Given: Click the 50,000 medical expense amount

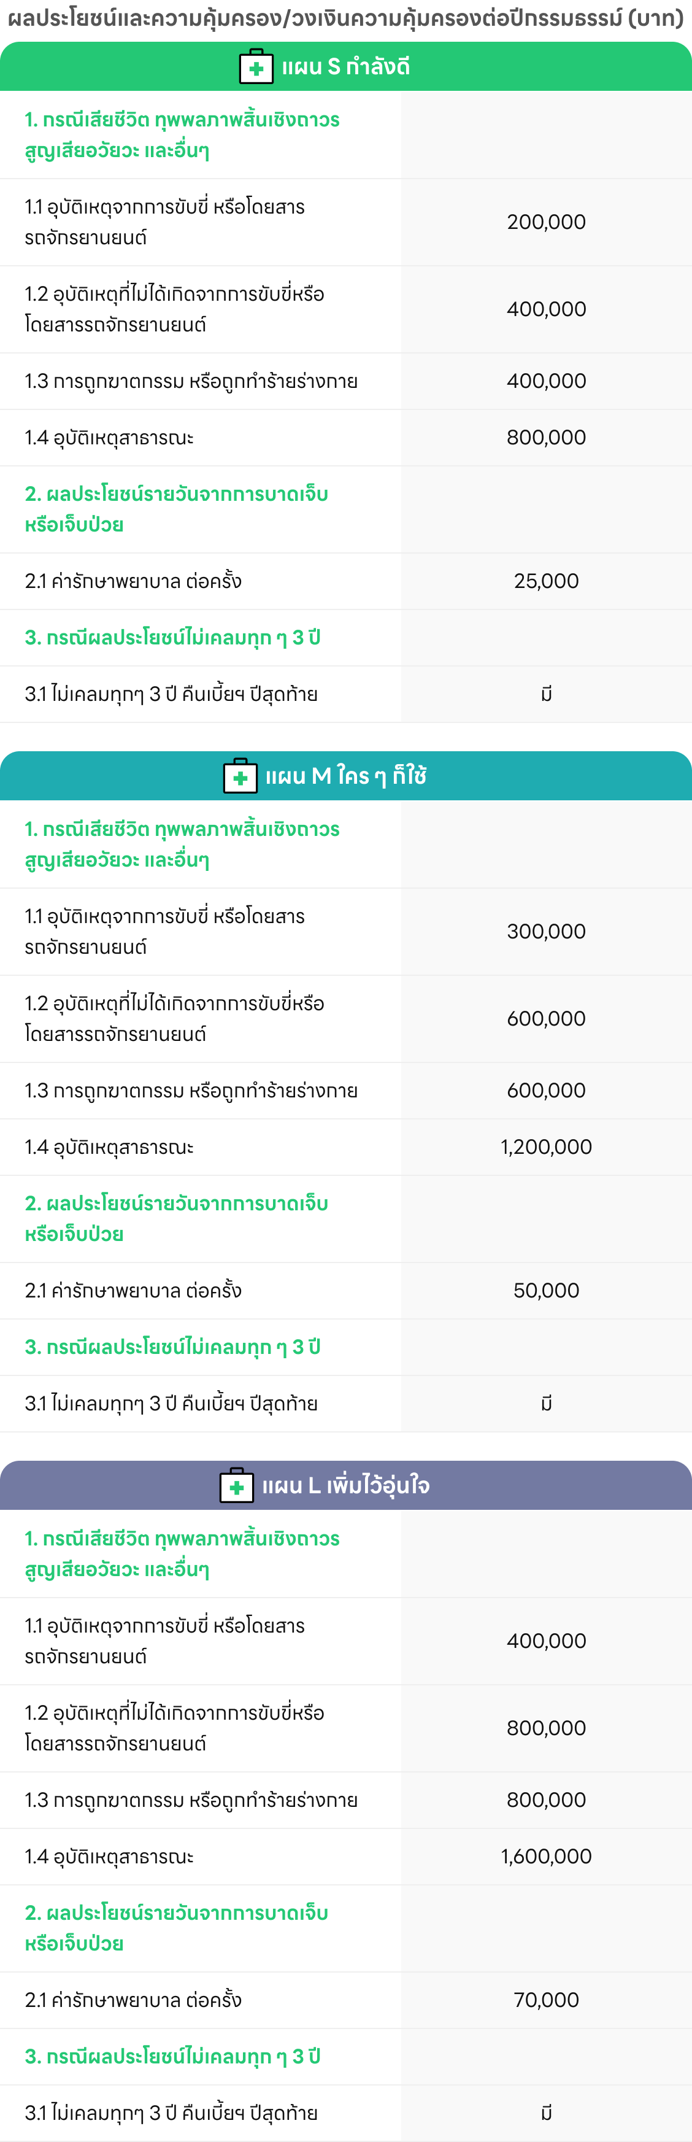Looking at the screenshot, I should tap(546, 1291).
